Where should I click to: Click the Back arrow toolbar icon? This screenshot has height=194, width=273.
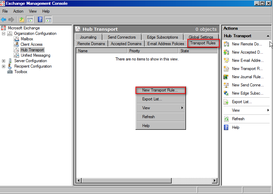point(3,19)
